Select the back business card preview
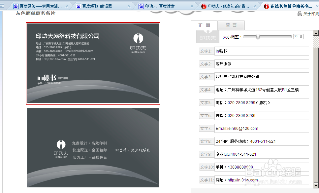The height and width of the screenshot is (193, 319). click(x=93, y=147)
